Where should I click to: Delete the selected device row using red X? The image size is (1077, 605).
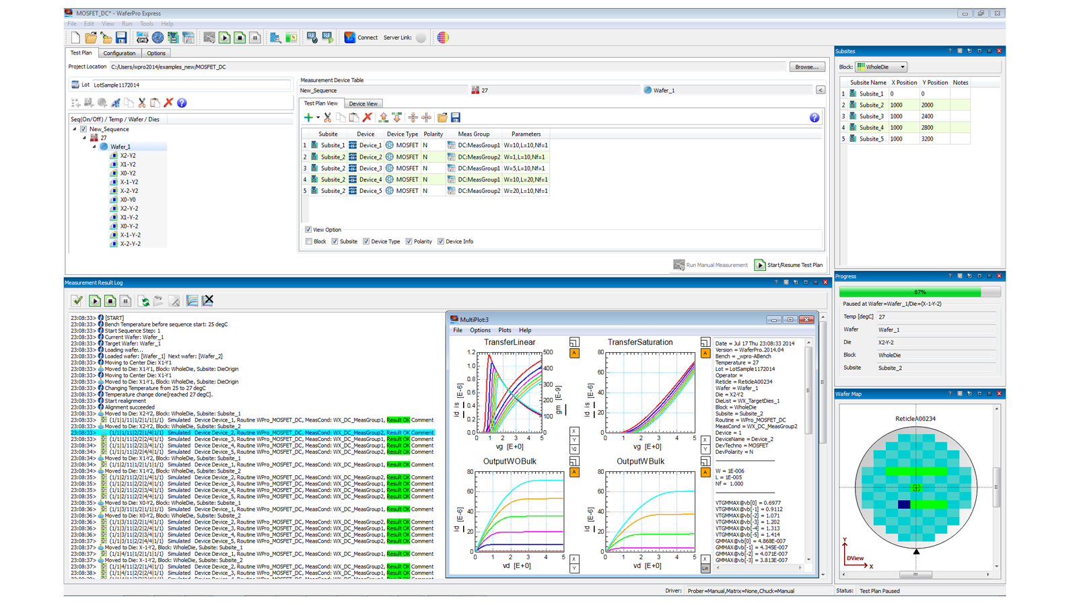point(367,117)
